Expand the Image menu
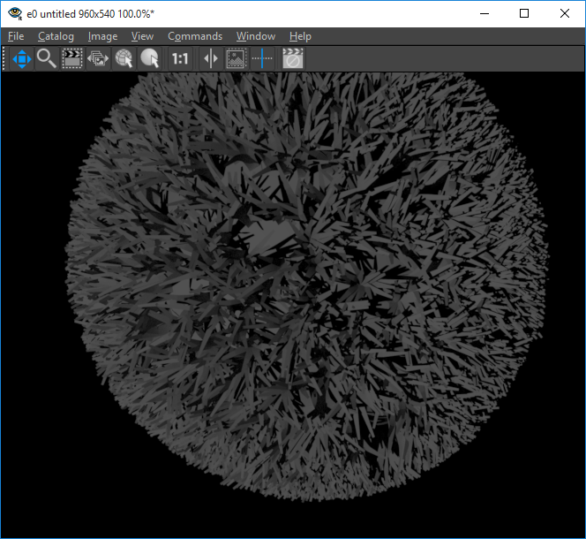Screen dimensions: 586x539 click(x=102, y=36)
